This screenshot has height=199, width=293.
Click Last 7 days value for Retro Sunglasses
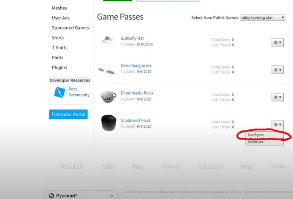233,72
